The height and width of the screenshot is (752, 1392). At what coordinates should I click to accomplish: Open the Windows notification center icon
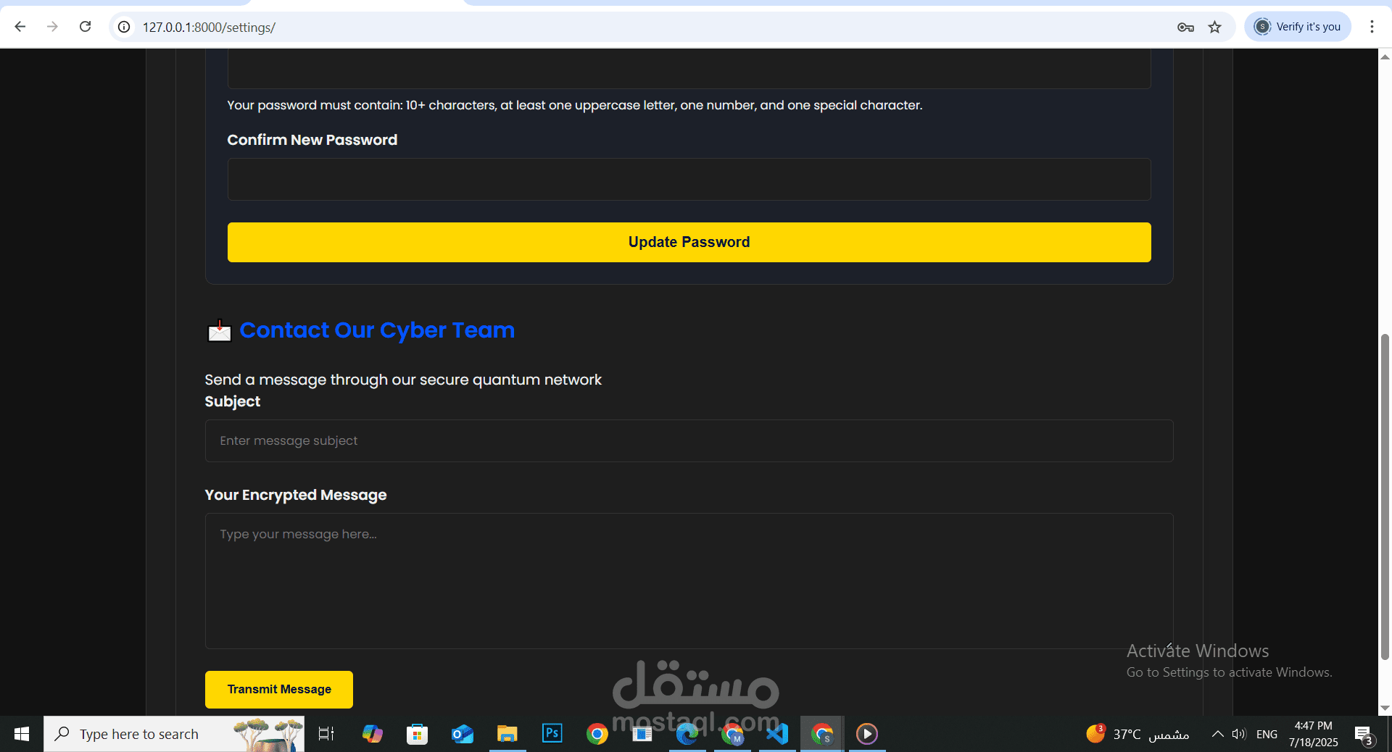(1364, 735)
